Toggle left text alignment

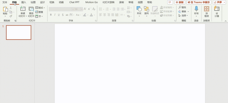(x=100, y=15)
